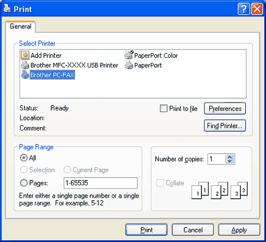Click the Pages range text field
Screen dimensions: 266x242
click(x=100, y=183)
